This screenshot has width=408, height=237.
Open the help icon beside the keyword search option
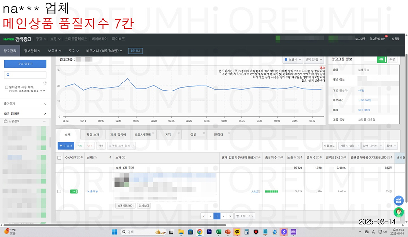[x=45, y=83]
